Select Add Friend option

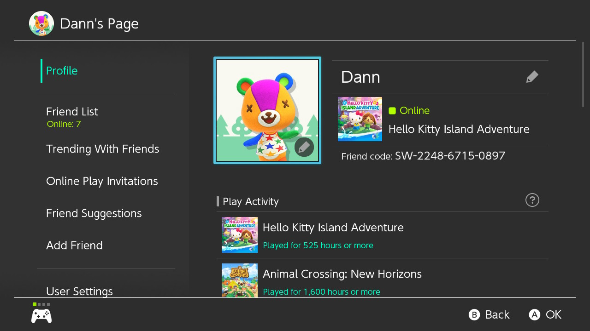74,245
